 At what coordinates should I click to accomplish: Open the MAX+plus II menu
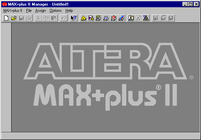[x=13, y=11]
